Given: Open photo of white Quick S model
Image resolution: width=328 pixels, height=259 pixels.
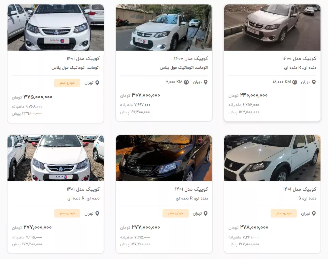Looking at the screenshot, I should click(272, 158).
